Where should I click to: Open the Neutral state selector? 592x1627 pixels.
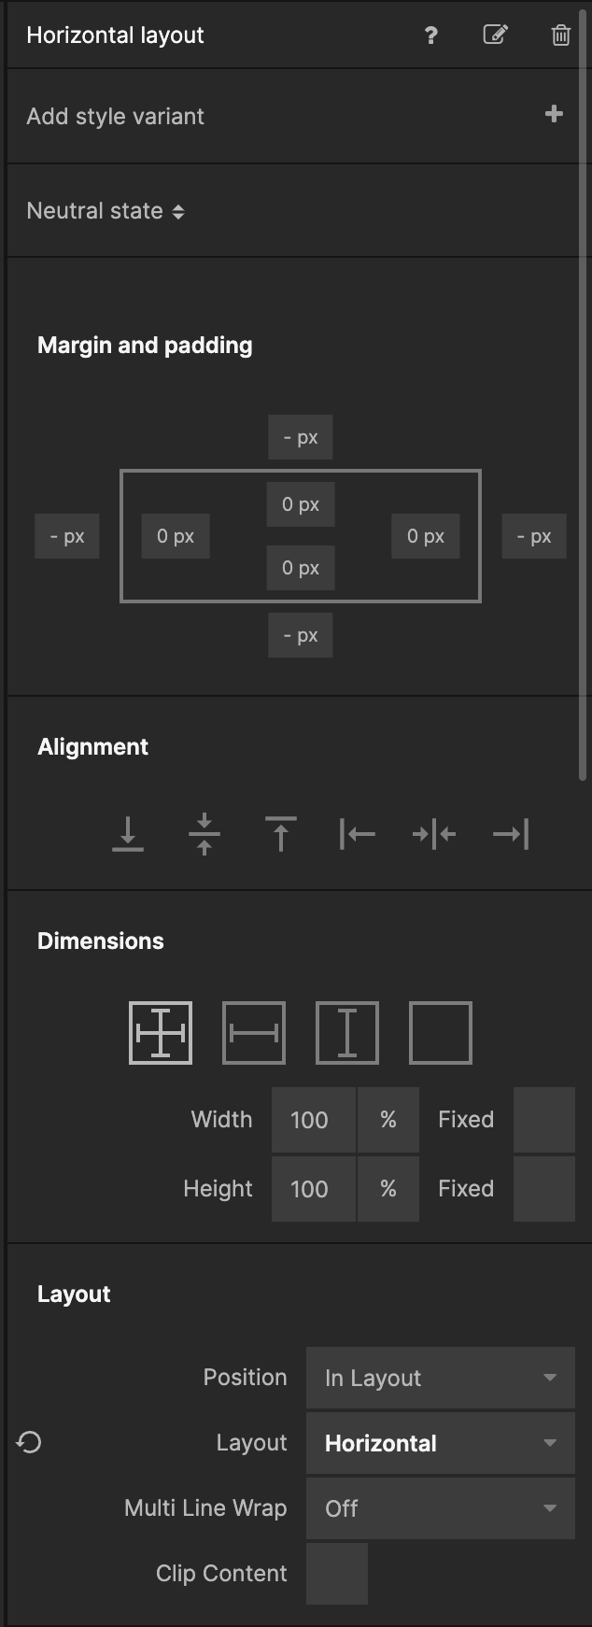click(x=106, y=211)
